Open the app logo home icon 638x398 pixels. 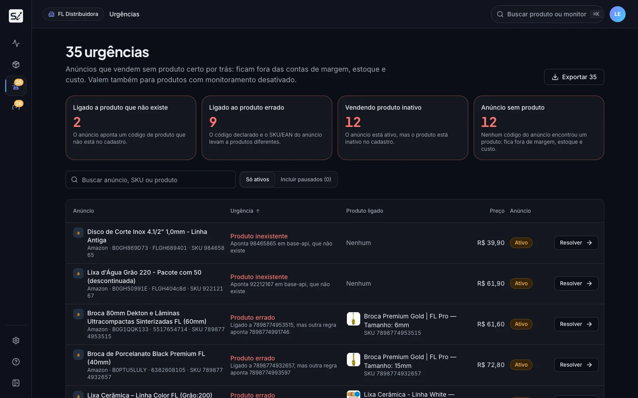pyautogui.click(x=16, y=16)
